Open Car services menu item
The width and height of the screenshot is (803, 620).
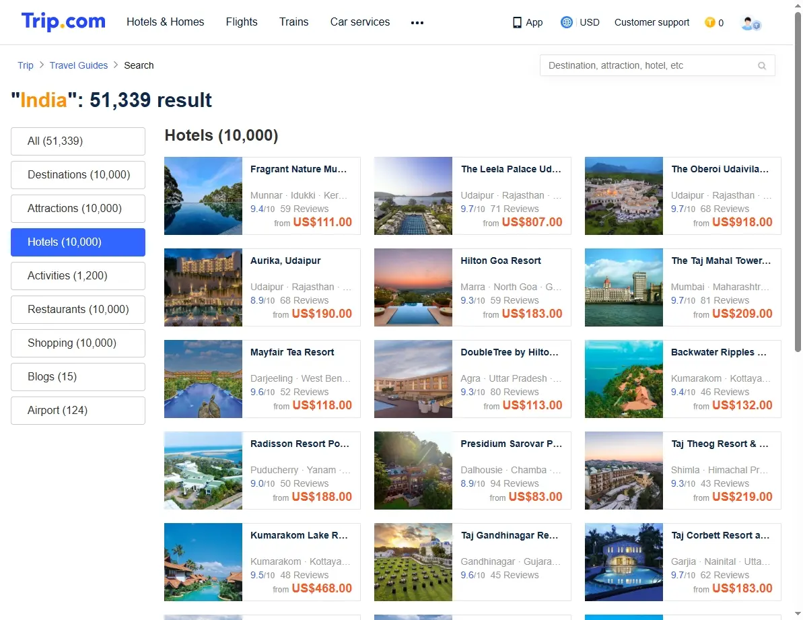click(360, 22)
